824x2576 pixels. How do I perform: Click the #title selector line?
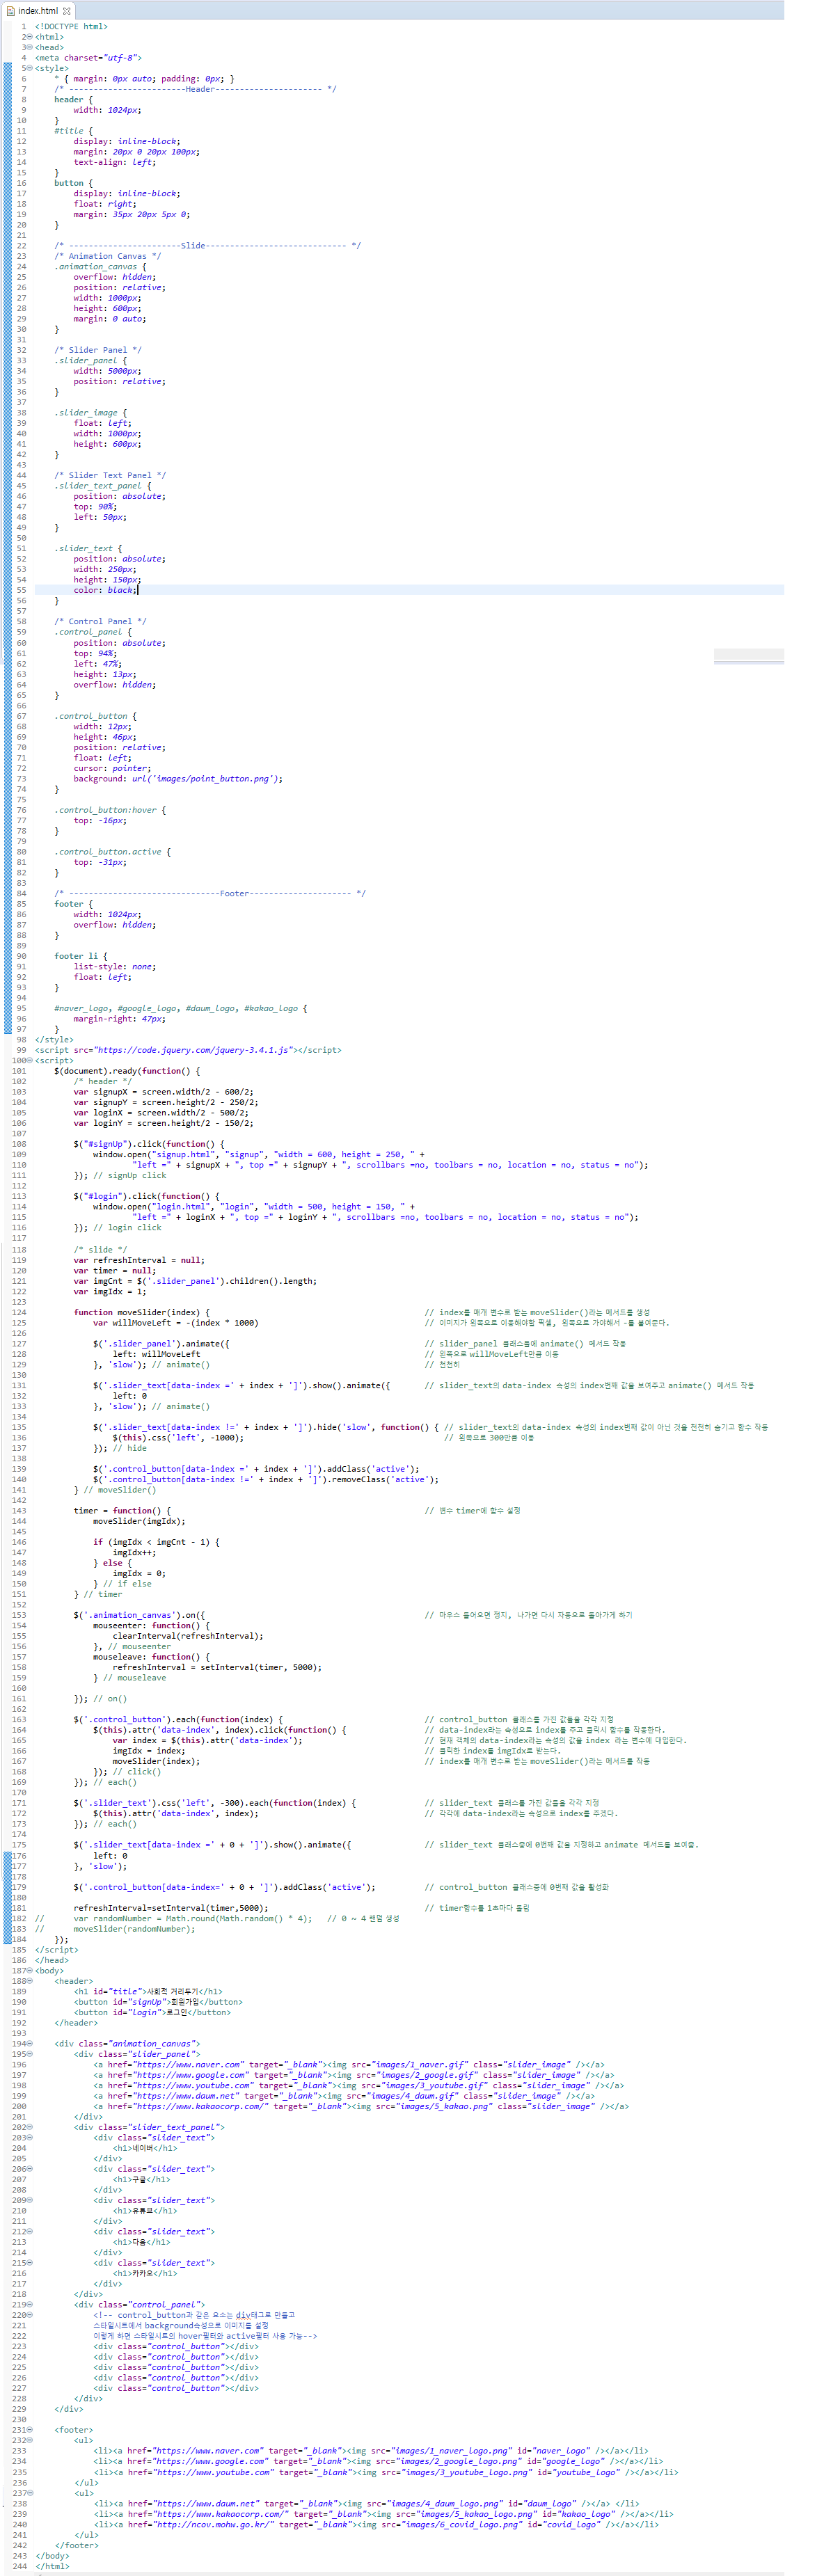tap(73, 131)
